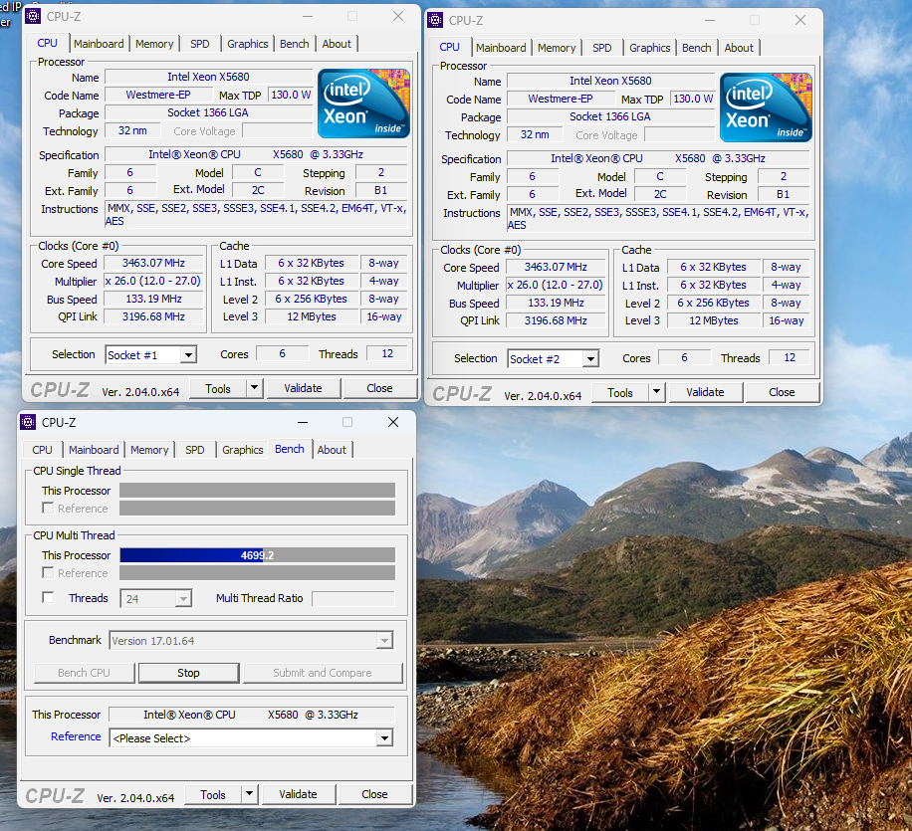Click Close button in Socket #2 window
The width and height of the screenshot is (912, 831).
pos(782,392)
